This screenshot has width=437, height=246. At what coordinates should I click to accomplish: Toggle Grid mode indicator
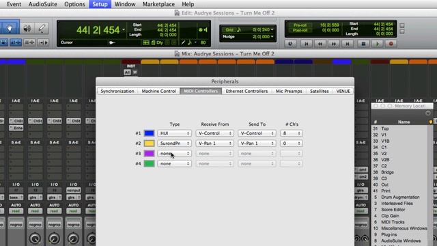[229, 30]
